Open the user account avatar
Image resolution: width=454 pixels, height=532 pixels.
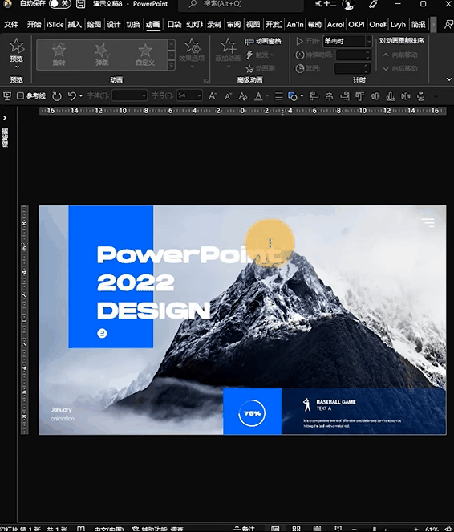(348, 4)
